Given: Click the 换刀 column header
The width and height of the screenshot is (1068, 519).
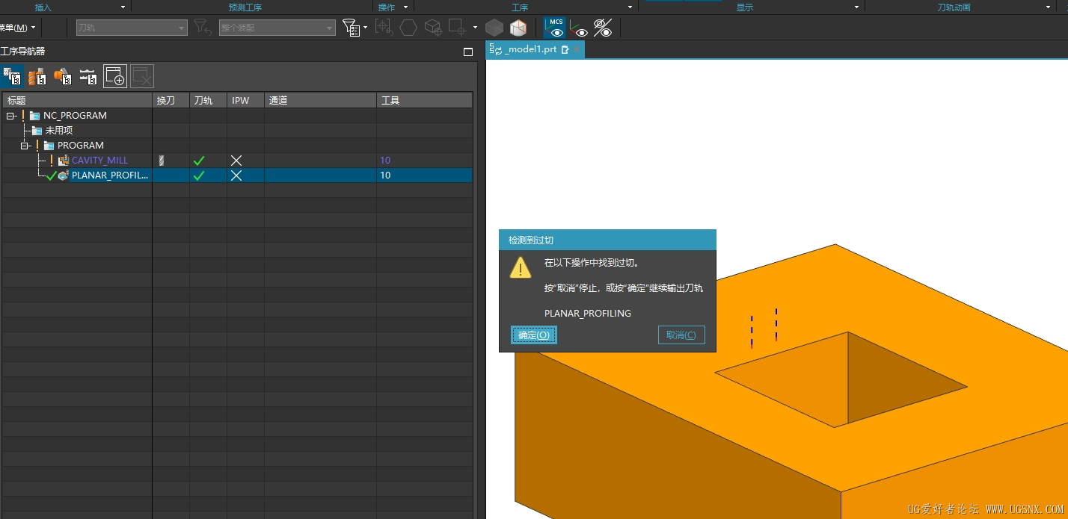Looking at the screenshot, I should pos(171,100).
